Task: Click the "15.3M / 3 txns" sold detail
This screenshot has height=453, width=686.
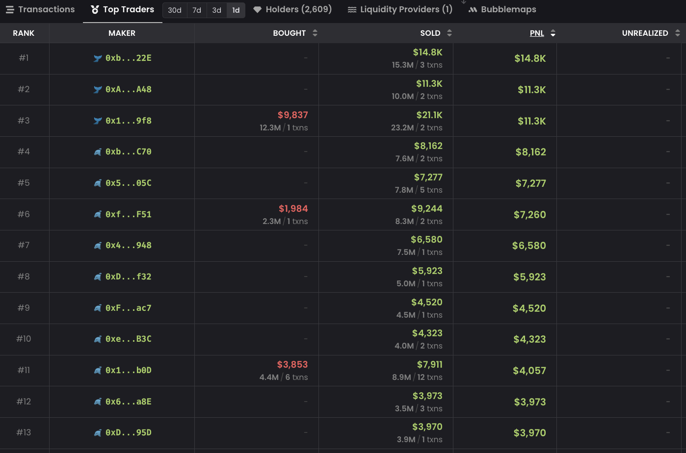Action: pos(417,65)
